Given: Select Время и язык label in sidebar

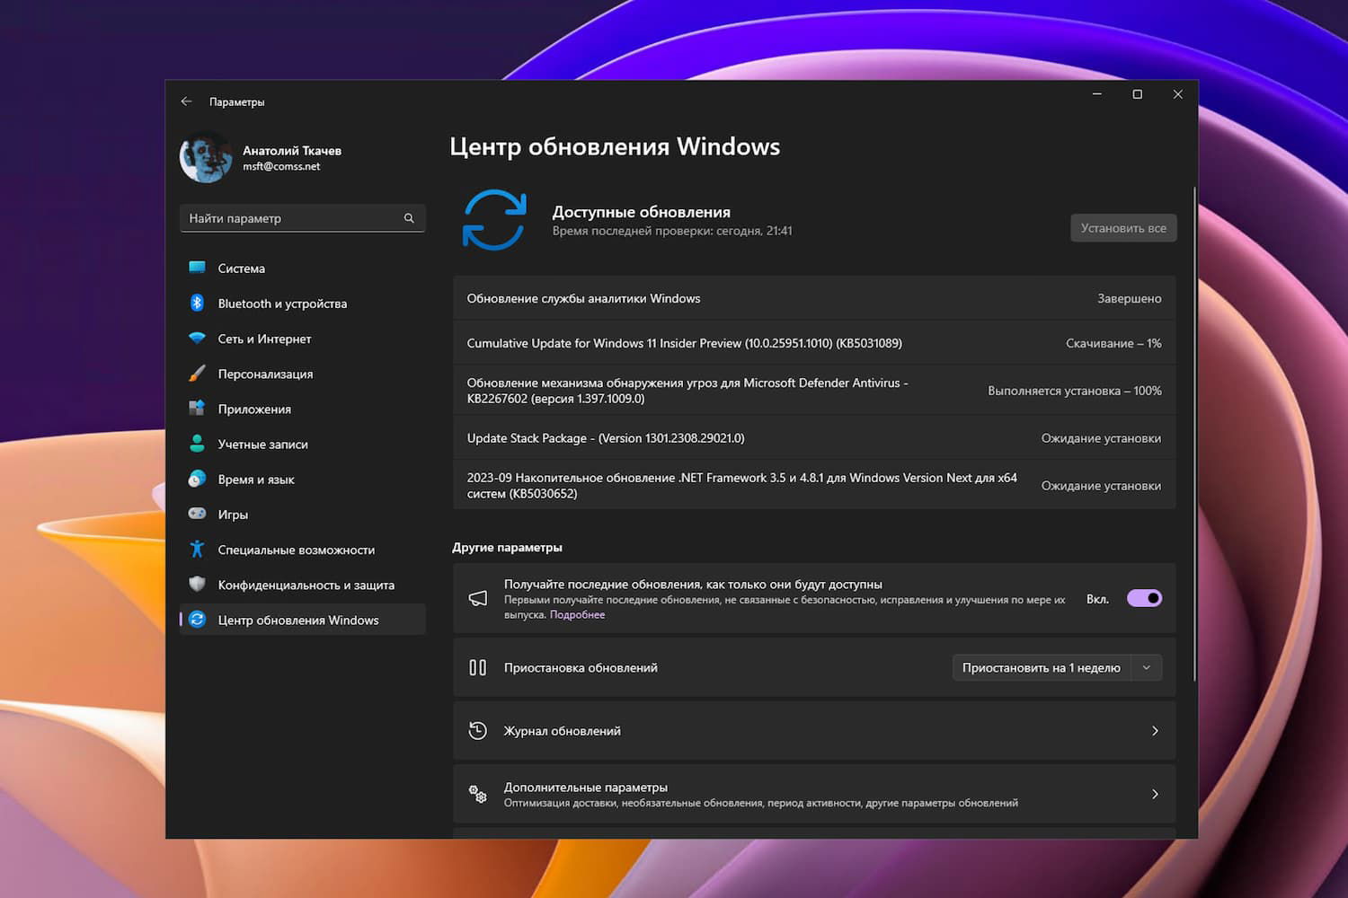Looking at the screenshot, I should (256, 480).
